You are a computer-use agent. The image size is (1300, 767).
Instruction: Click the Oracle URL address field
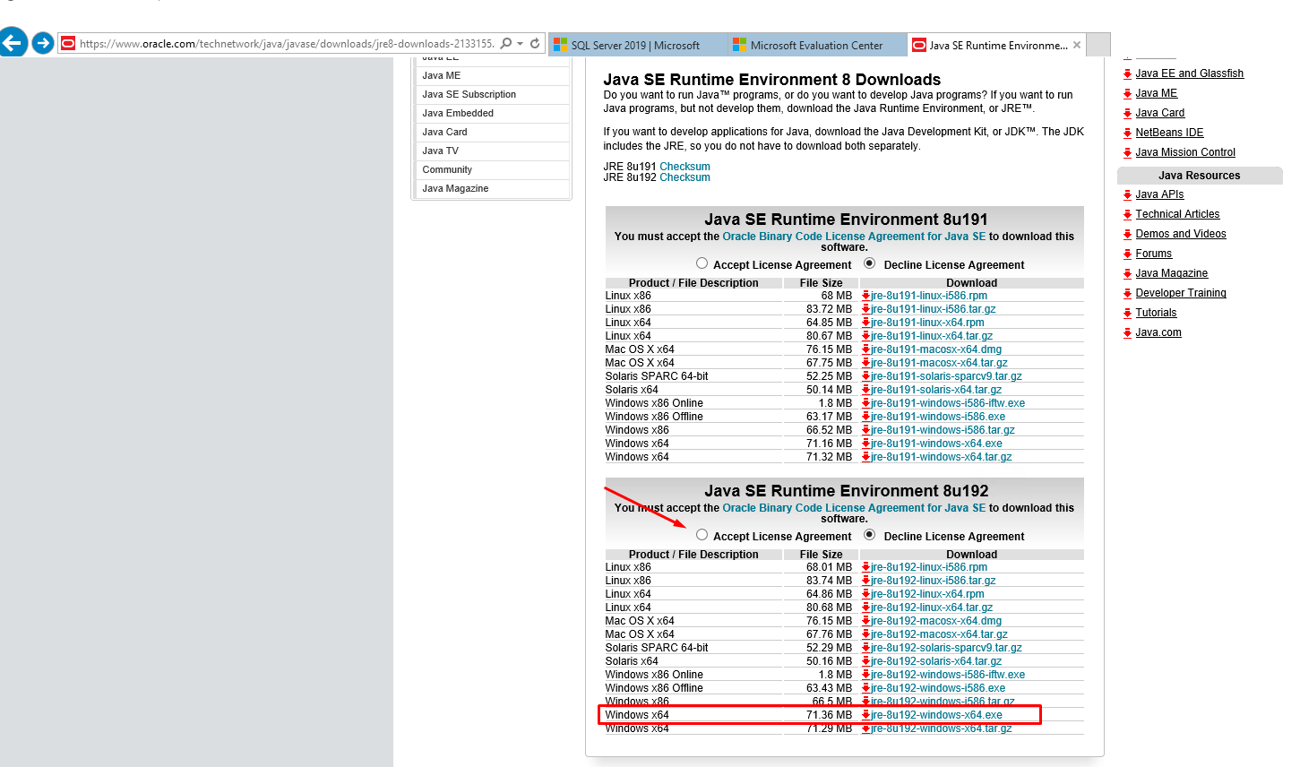tap(287, 43)
